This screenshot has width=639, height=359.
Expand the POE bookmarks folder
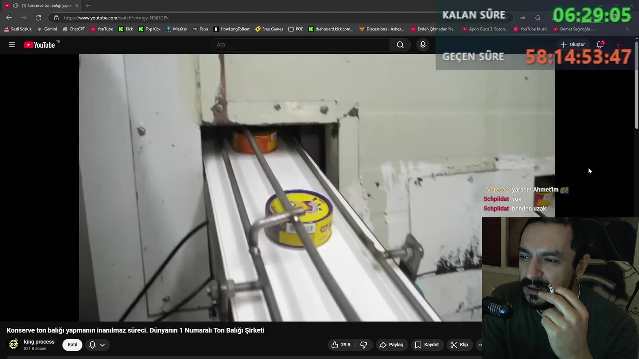[296, 29]
